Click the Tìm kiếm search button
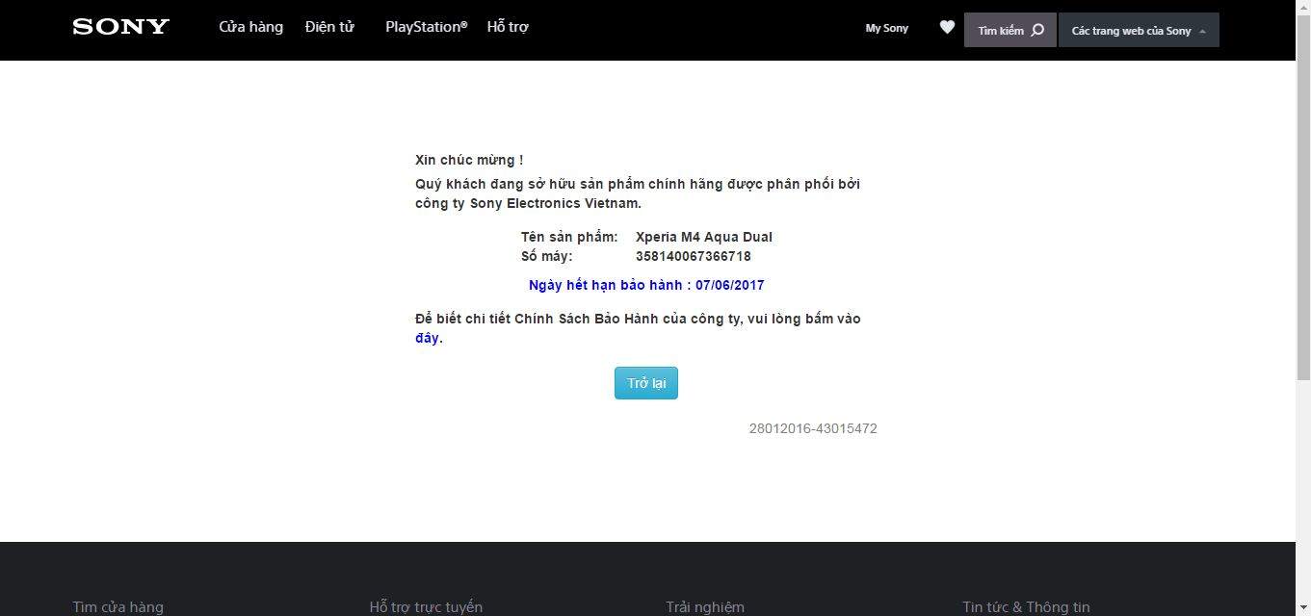 [1010, 30]
